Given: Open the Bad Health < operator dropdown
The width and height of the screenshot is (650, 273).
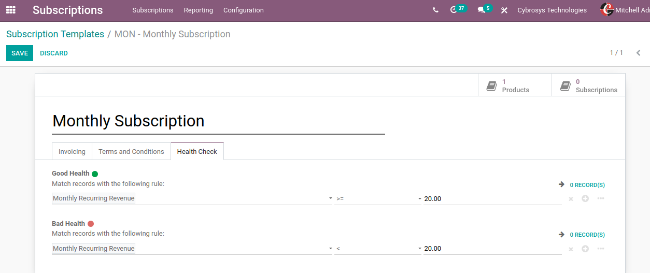Looking at the screenshot, I should click(x=378, y=249).
